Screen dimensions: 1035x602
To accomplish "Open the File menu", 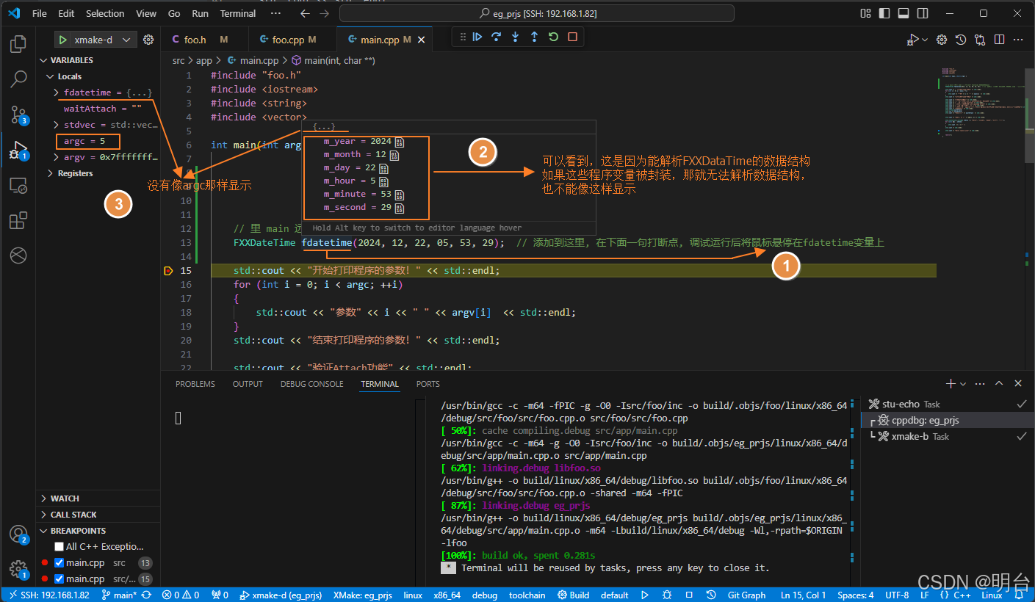I will [39, 13].
